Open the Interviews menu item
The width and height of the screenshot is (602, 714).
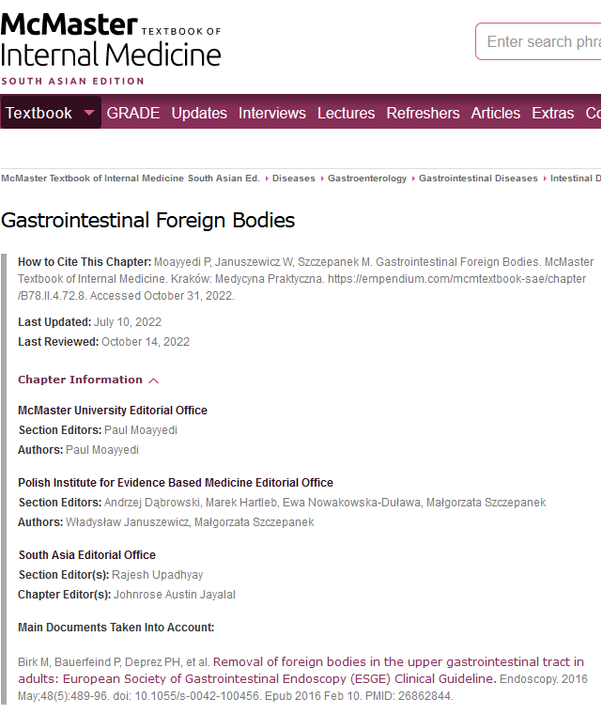tap(271, 113)
